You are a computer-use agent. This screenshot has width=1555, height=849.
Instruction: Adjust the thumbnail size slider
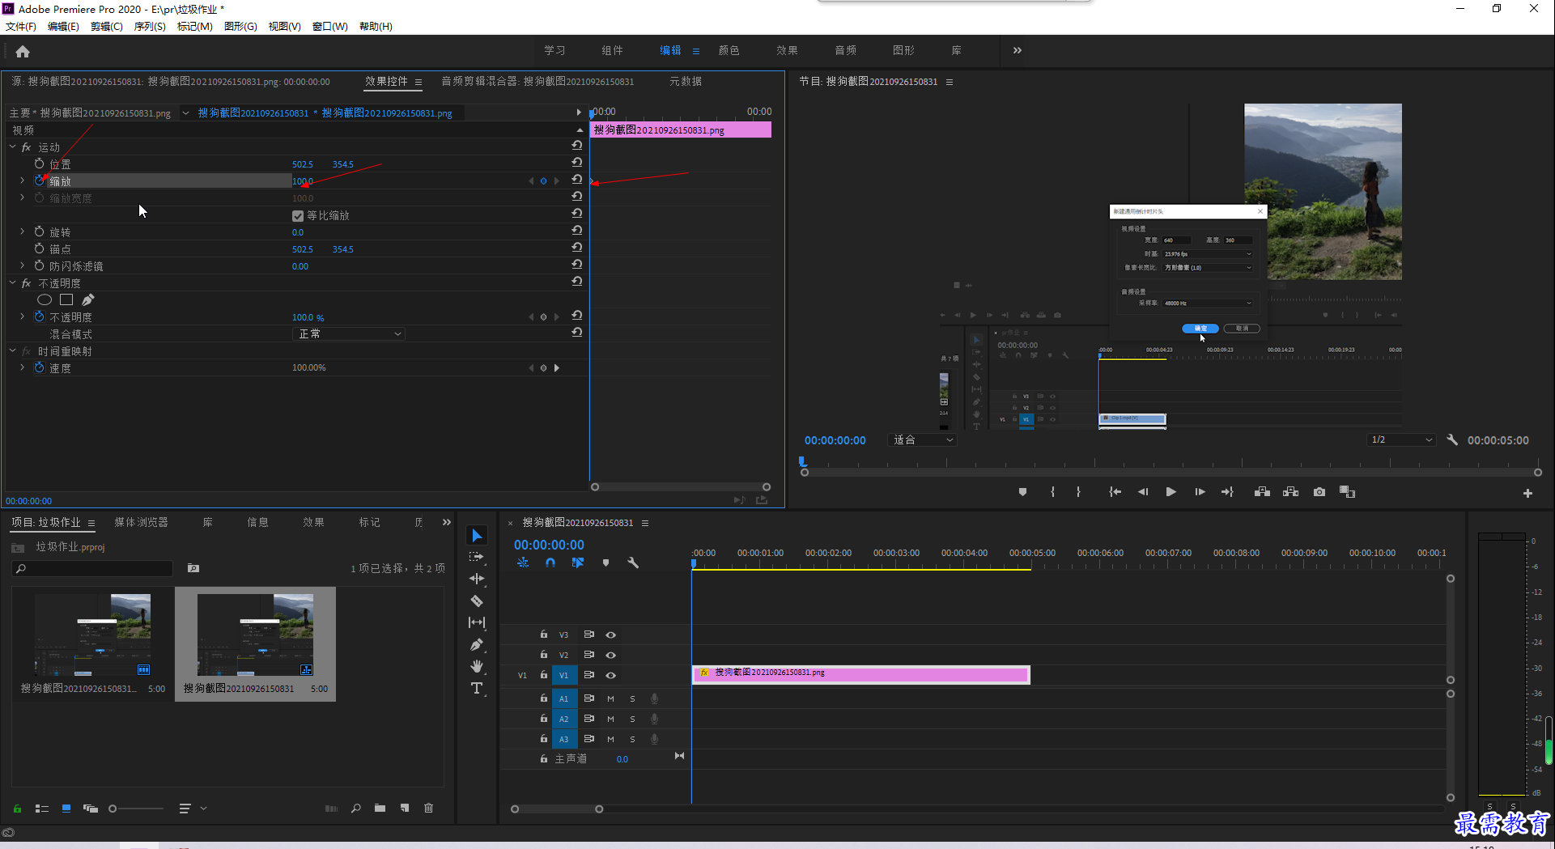click(x=135, y=809)
